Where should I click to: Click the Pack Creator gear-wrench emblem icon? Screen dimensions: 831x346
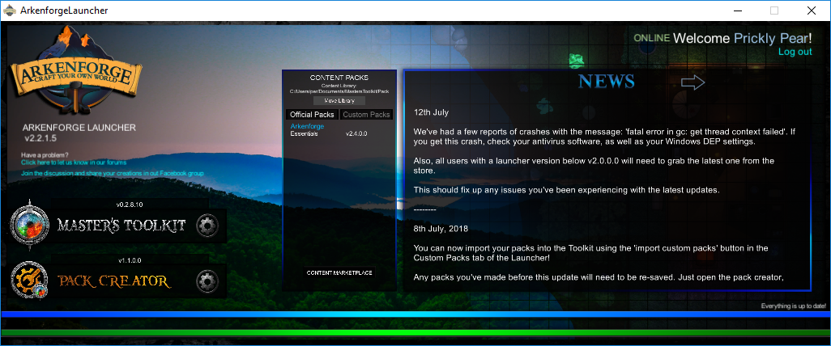30,281
